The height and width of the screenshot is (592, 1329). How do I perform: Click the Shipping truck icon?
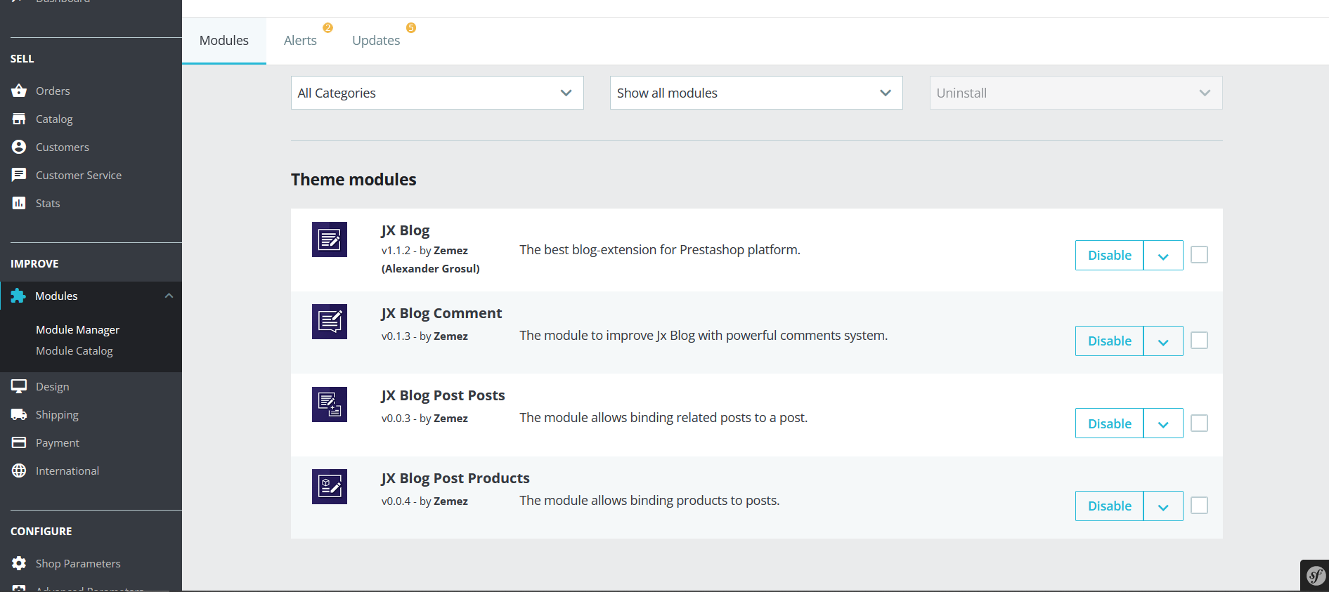19,414
